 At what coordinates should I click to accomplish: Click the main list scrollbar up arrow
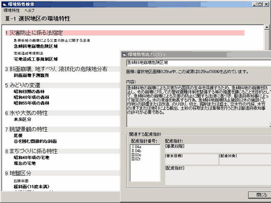pos(267,27)
